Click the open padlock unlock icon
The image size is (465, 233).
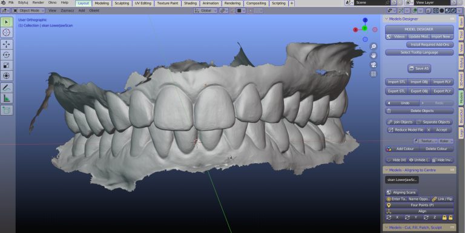point(450,218)
